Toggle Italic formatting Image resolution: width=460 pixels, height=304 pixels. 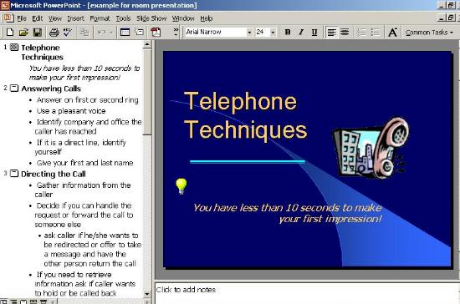point(301,33)
